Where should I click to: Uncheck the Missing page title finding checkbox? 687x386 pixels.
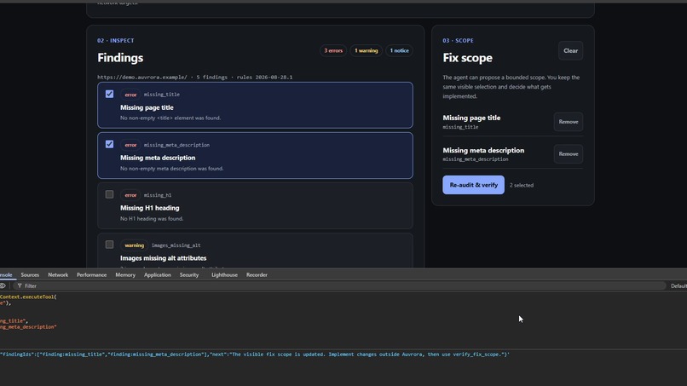(x=110, y=94)
